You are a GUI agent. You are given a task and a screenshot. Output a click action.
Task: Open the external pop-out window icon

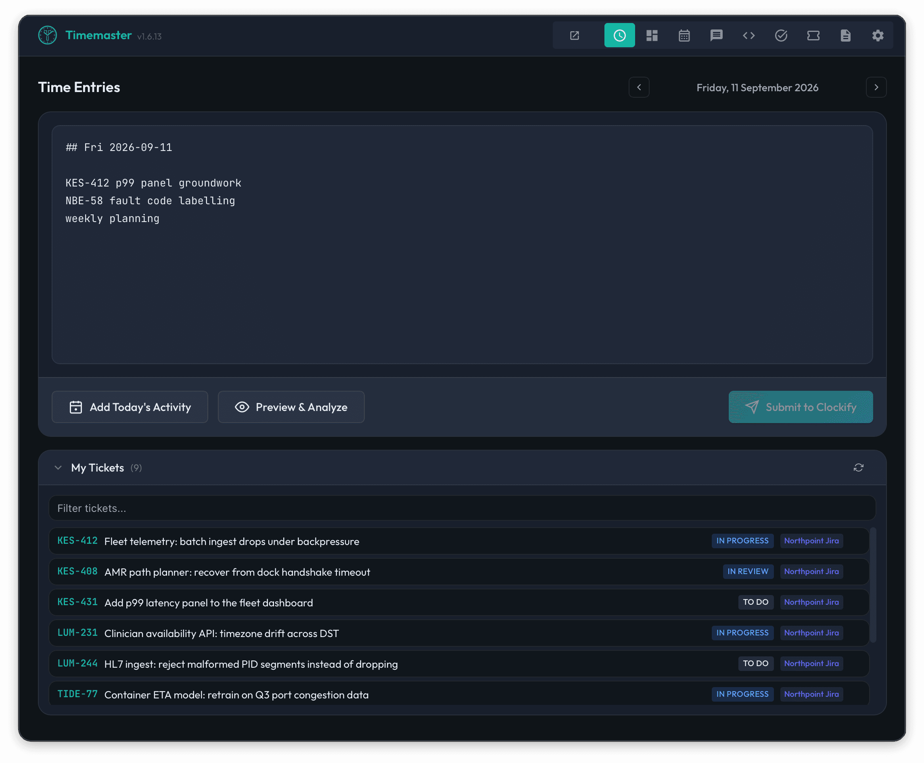[575, 36]
